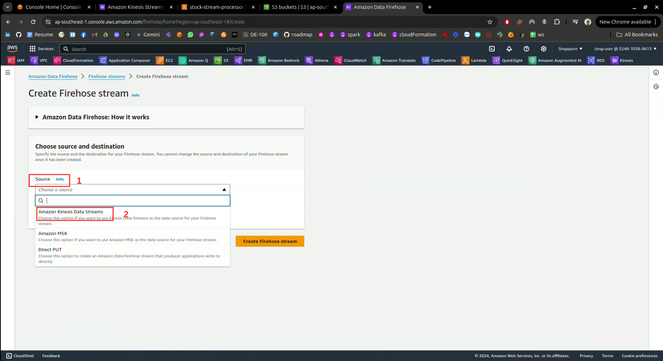The height and width of the screenshot is (361, 663).
Task: Open AWS CloudShell icon in top navigation
Action: coord(492,49)
